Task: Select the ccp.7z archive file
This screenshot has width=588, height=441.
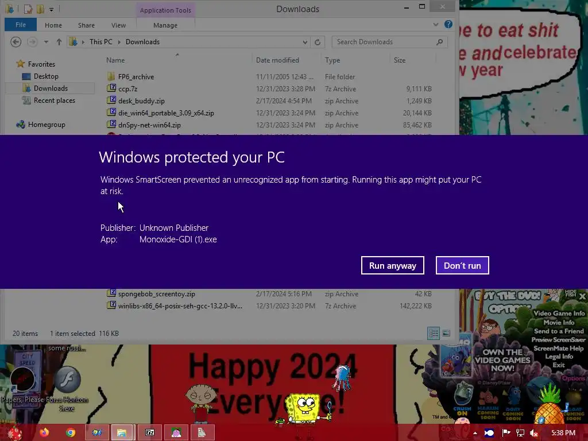Action: coord(127,89)
